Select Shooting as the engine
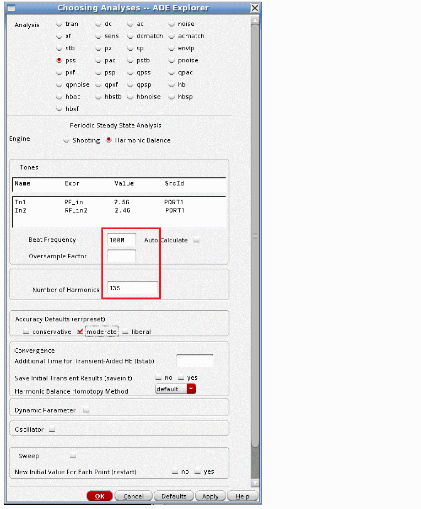Image resolution: width=421 pixels, height=509 pixels. coord(66,140)
